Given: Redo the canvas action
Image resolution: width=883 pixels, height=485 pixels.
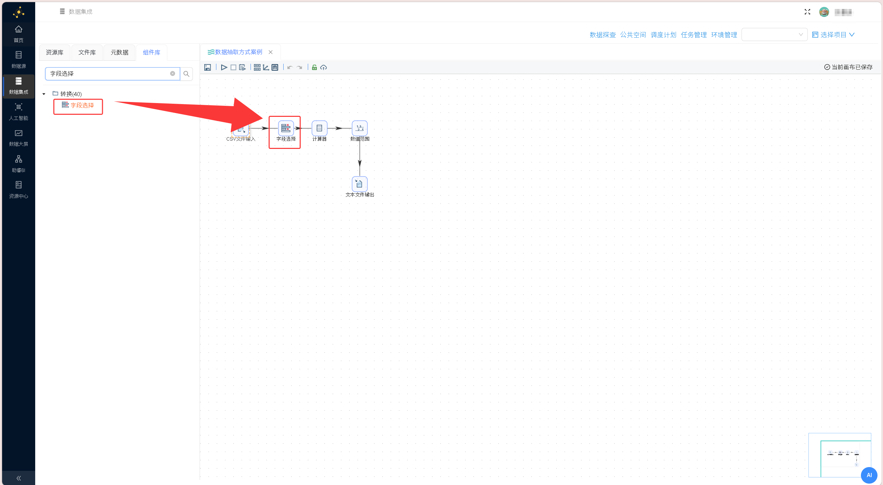Looking at the screenshot, I should point(300,68).
